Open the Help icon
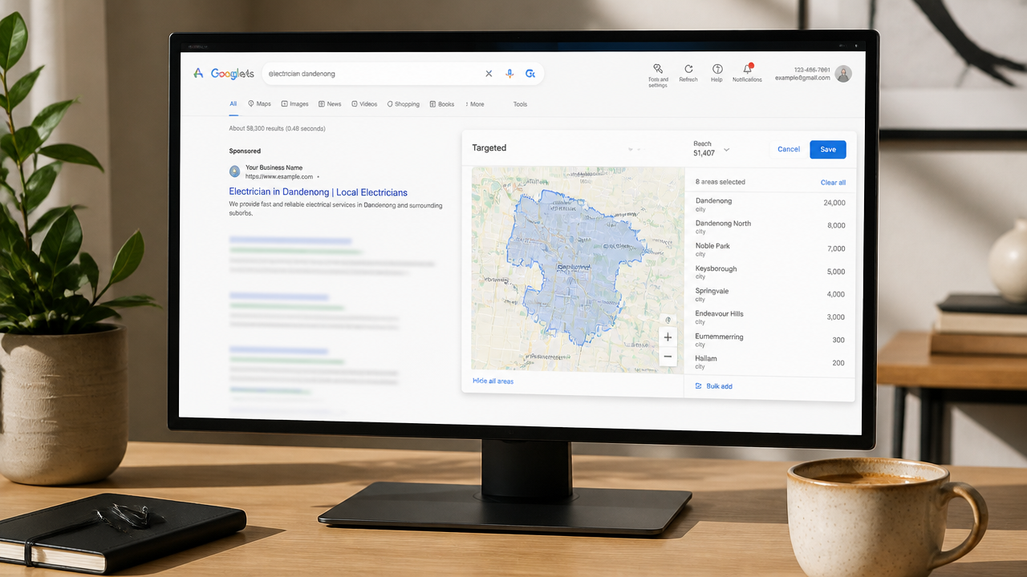Screen dimensions: 1027x577 717,73
